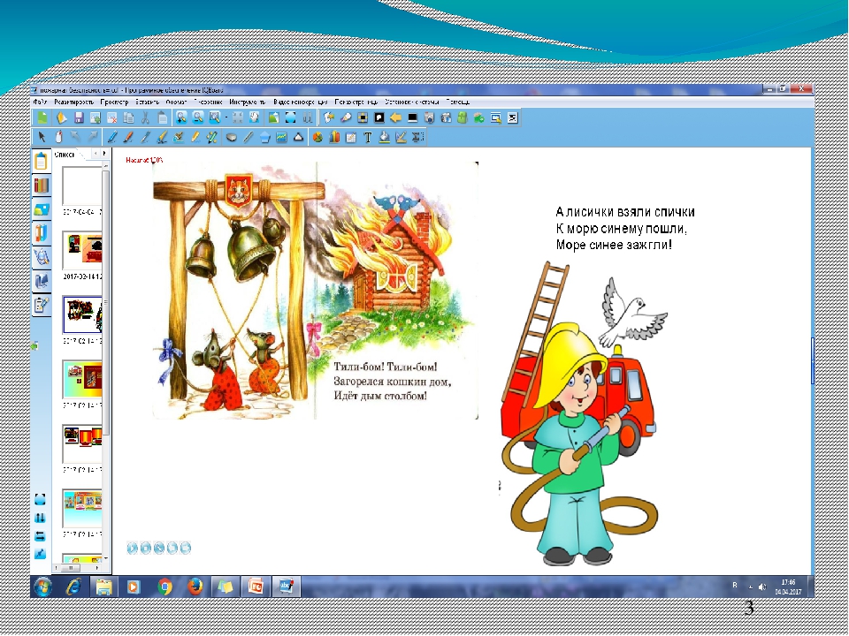
Task: Click the left-right swap arrows icon in sidebar
Action: coord(40,536)
